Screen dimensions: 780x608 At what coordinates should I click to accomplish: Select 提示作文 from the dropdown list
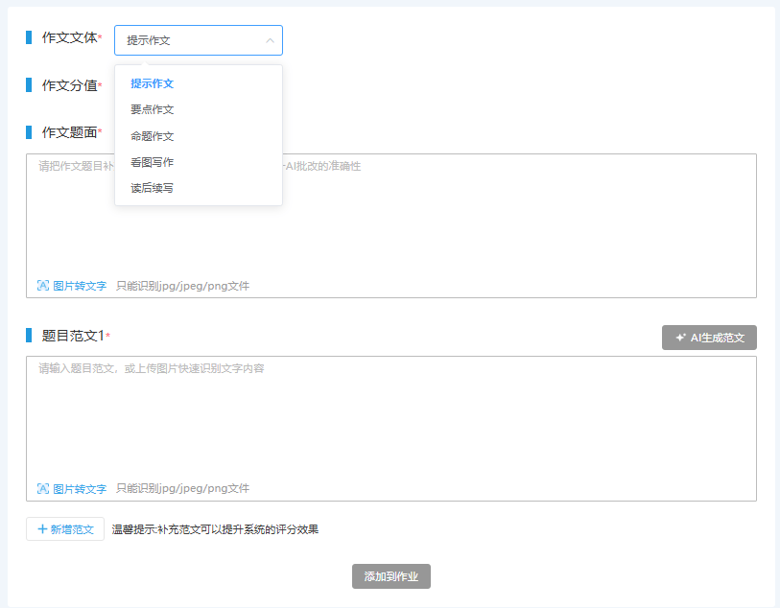153,83
